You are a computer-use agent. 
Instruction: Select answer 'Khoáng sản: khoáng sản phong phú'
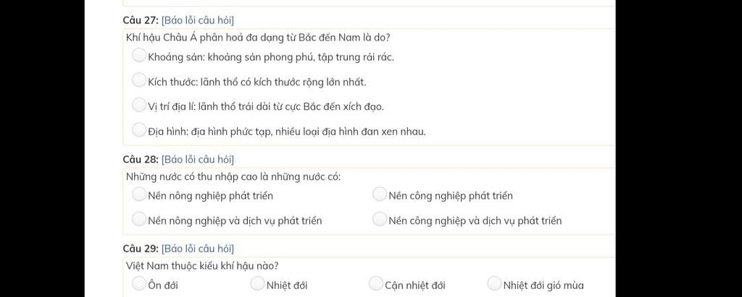(138, 56)
